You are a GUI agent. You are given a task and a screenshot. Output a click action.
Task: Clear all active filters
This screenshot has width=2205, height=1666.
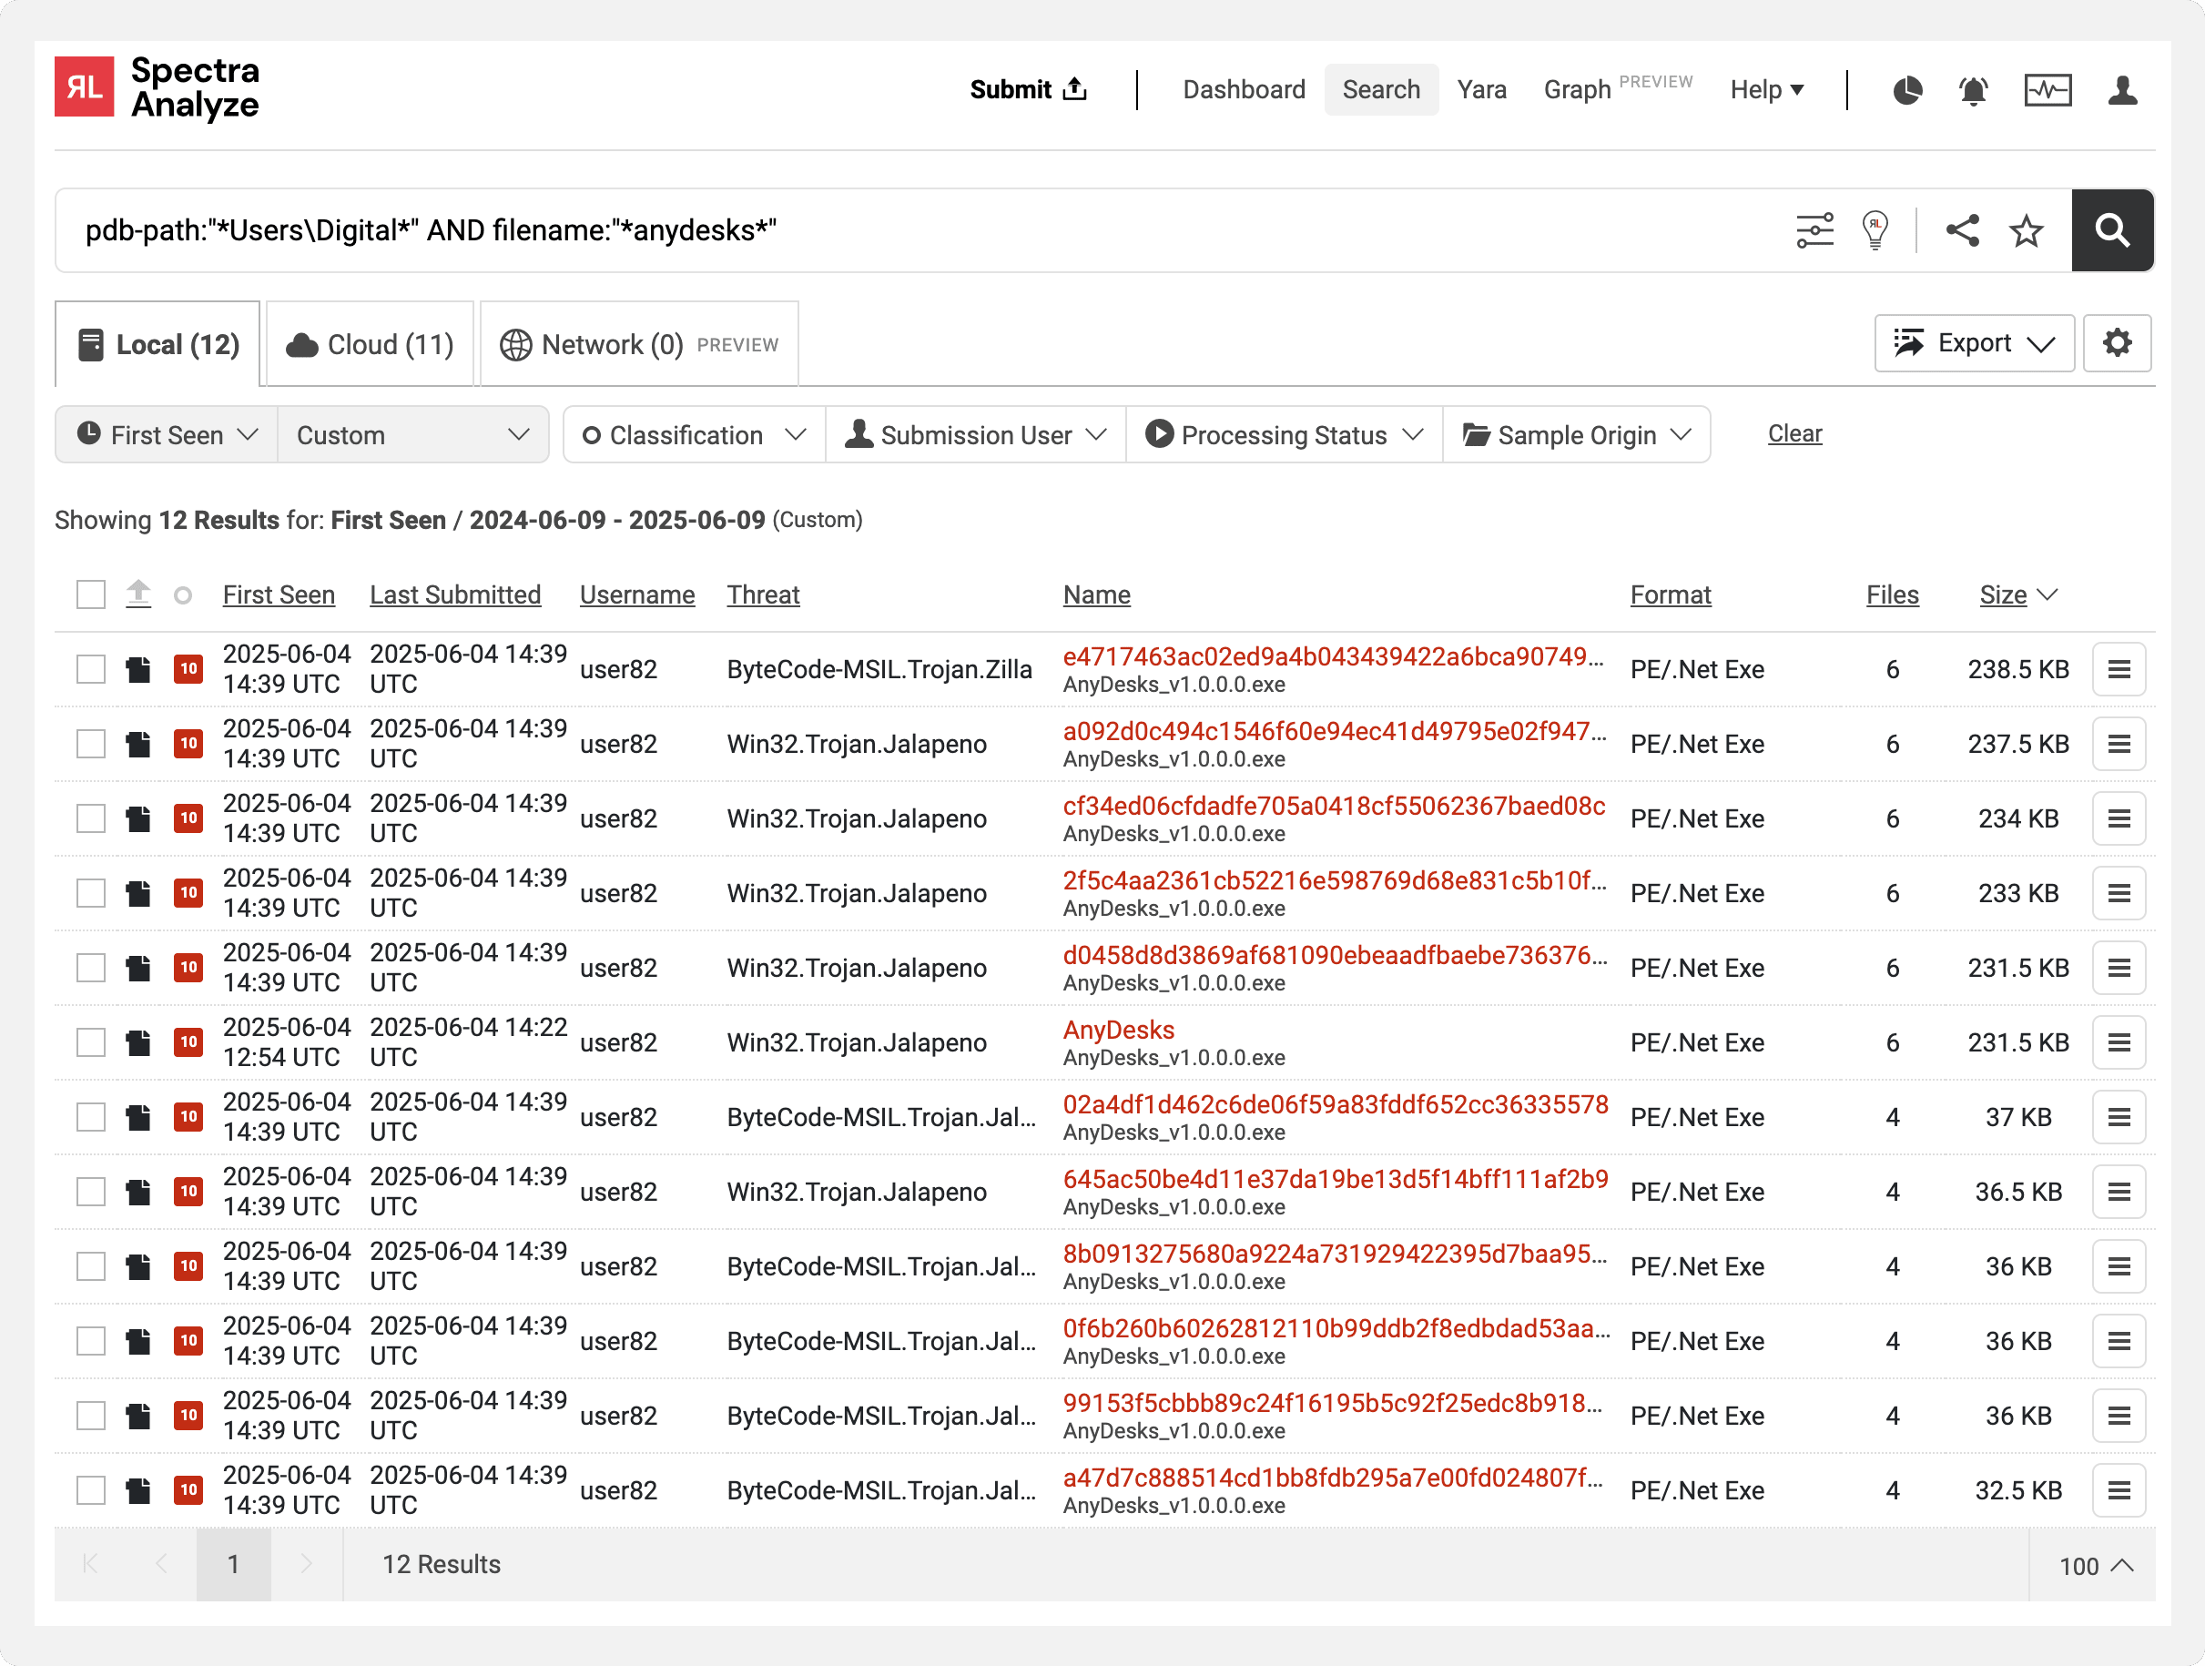click(x=1794, y=433)
